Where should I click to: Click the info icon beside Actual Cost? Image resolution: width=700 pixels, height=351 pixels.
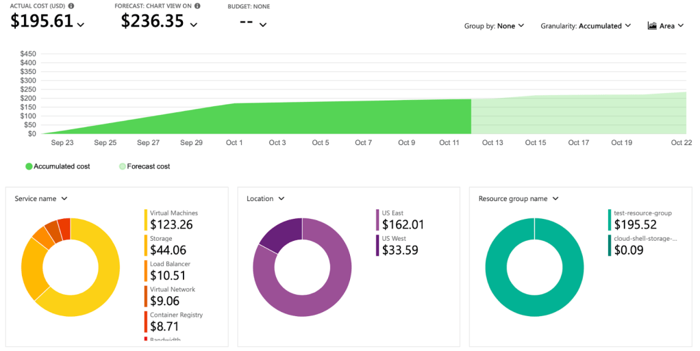71,6
